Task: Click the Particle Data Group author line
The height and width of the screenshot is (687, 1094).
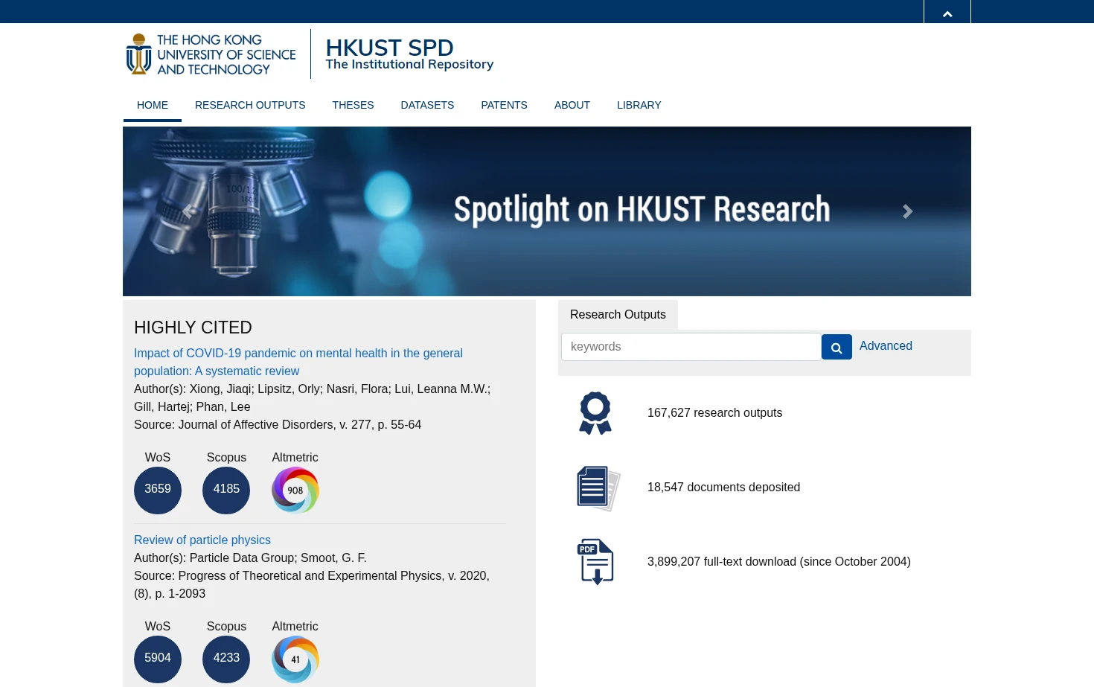Action: [x=250, y=558]
